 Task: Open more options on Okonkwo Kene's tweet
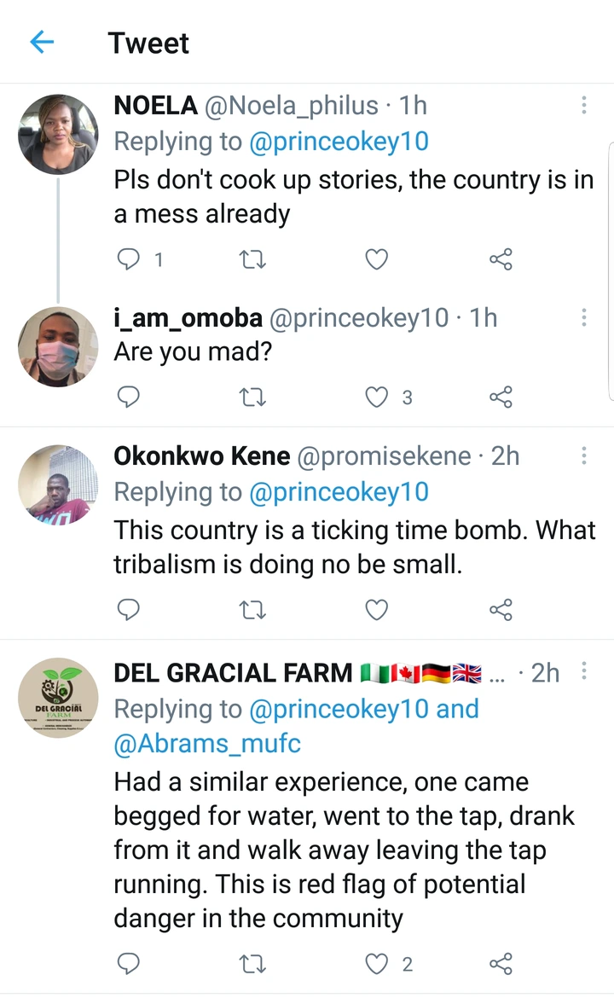pyautogui.click(x=584, y=456)
